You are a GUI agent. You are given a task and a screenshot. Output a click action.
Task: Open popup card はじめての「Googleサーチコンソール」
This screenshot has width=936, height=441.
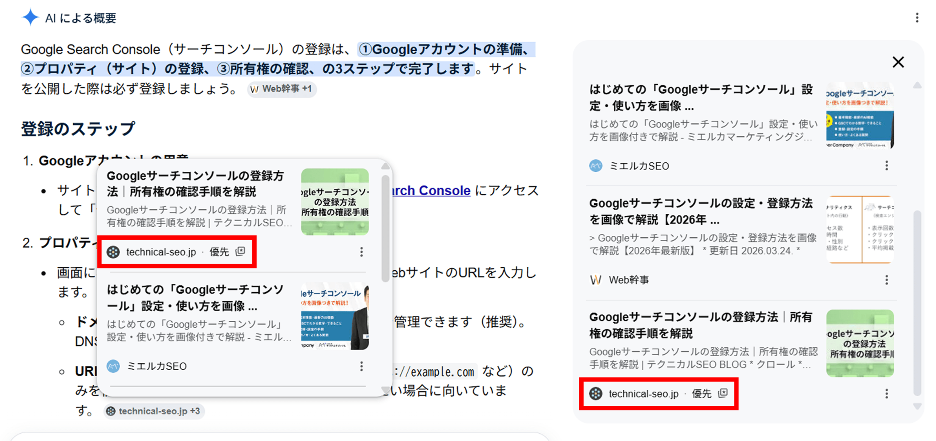coord(196,298)
